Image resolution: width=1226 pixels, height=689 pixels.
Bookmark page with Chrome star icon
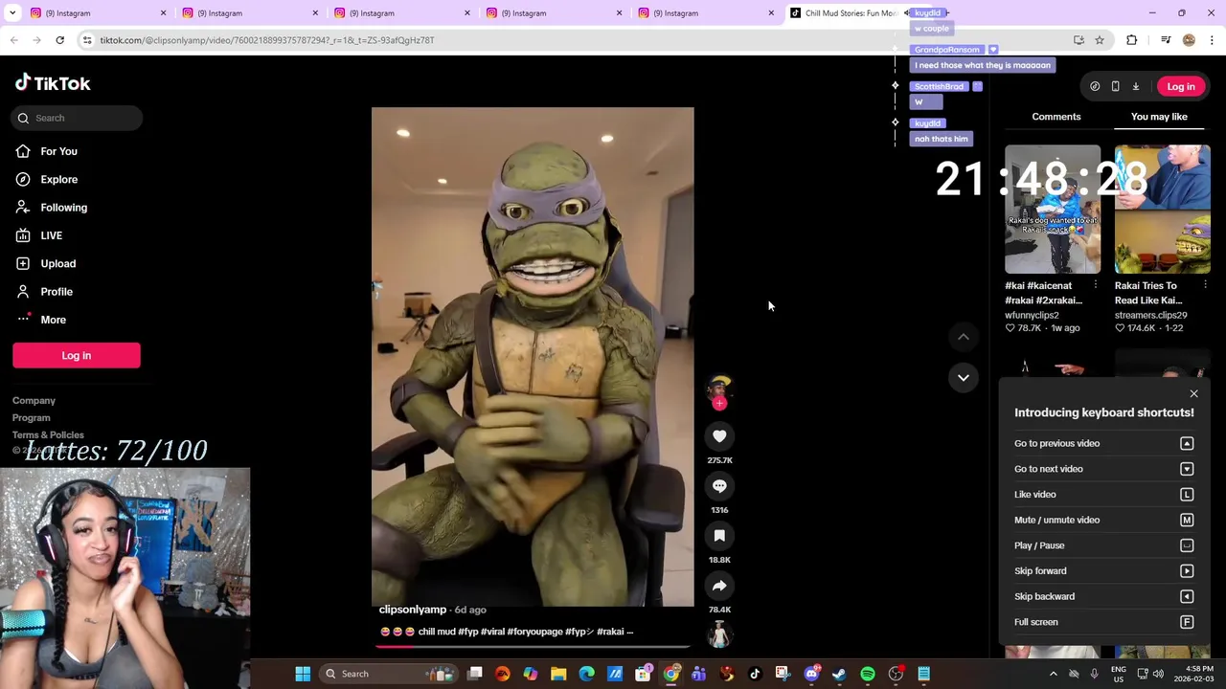coord(1100,40)
